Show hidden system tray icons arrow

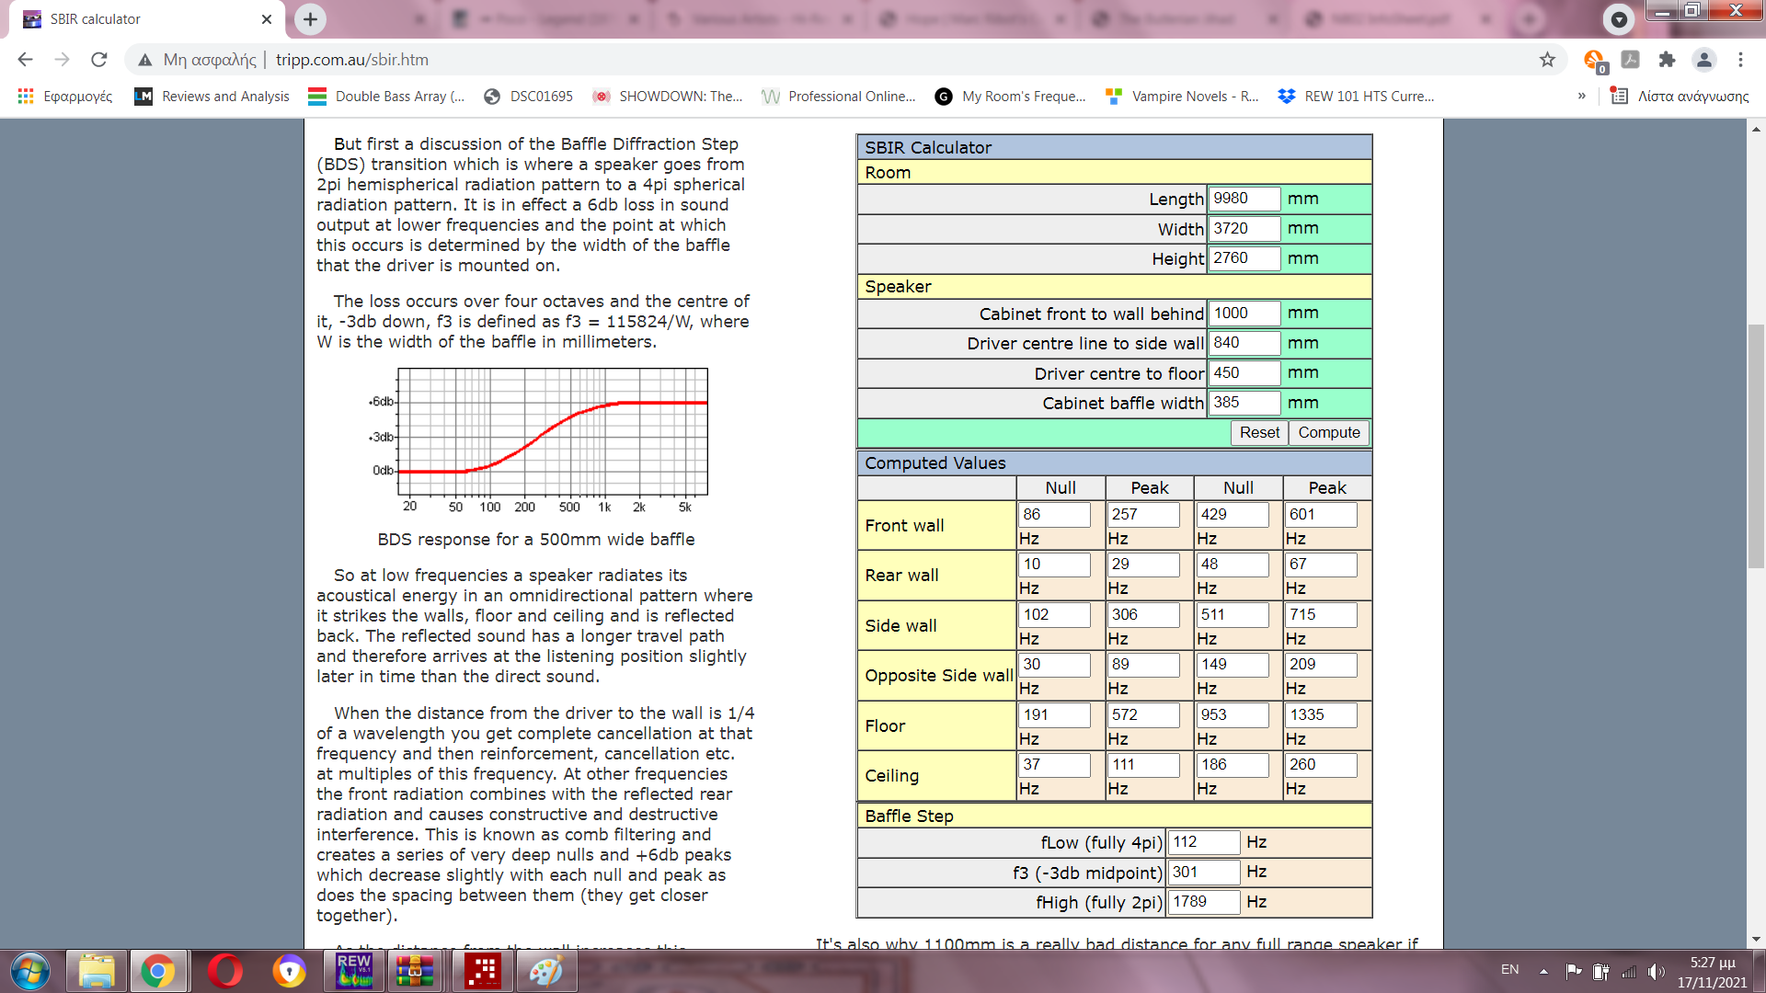(1543, 970)
